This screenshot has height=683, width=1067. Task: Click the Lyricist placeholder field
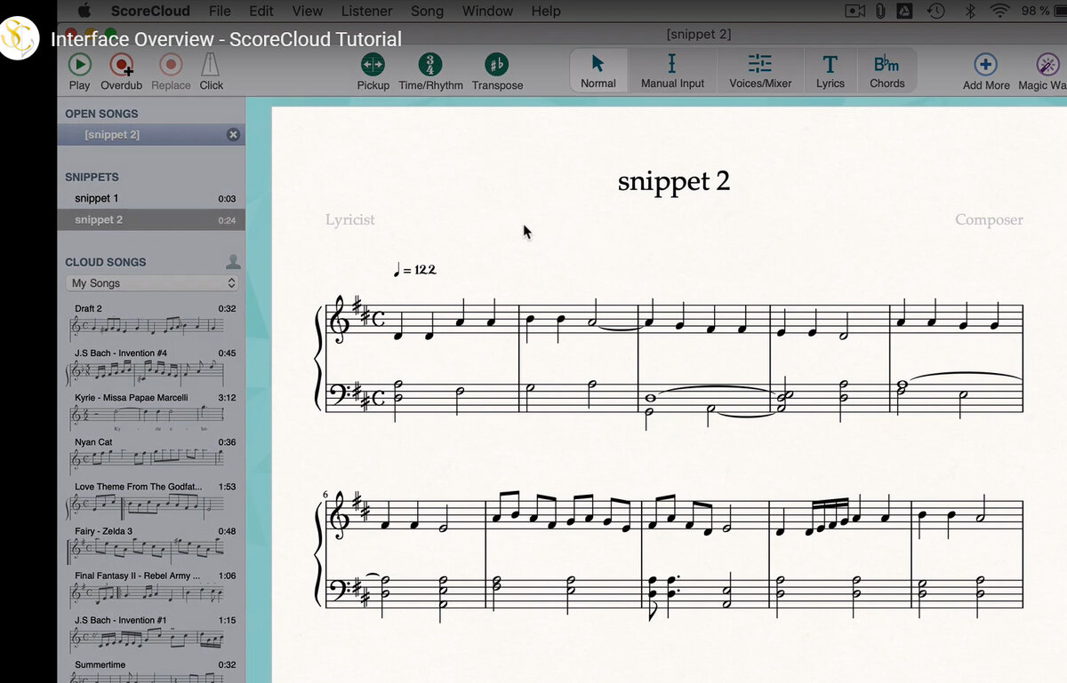click(x=349, y=219)
